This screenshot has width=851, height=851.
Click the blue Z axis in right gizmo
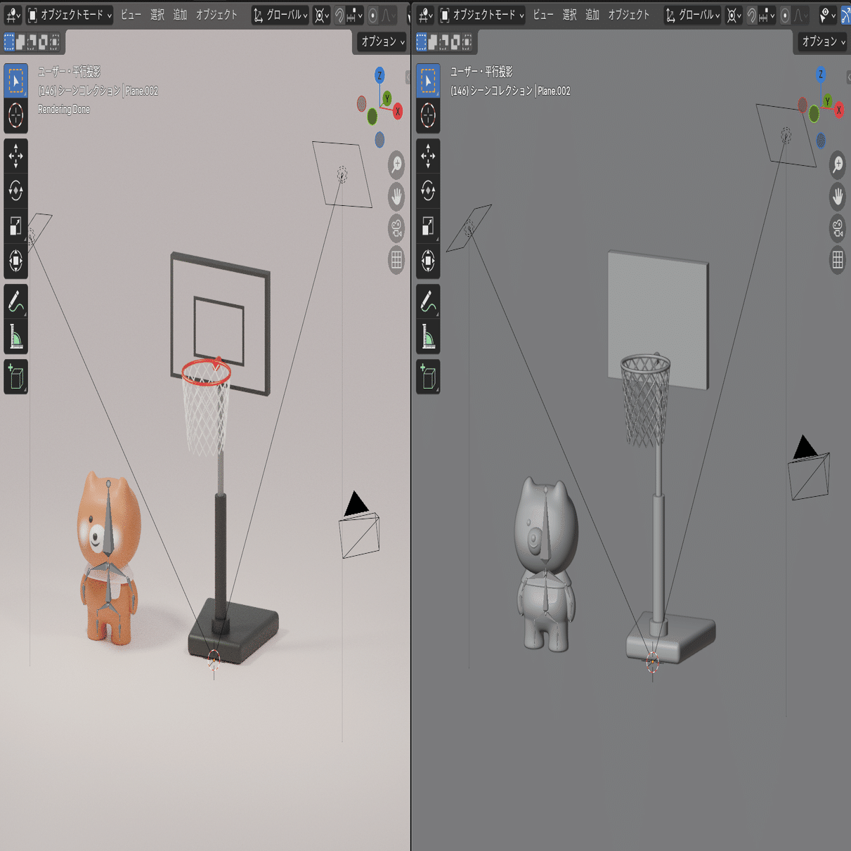coord(821,74)
